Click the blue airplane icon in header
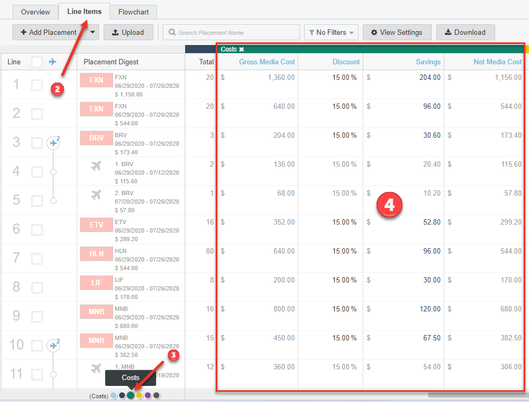Screen dimensions: 529x402 (53, 62)
